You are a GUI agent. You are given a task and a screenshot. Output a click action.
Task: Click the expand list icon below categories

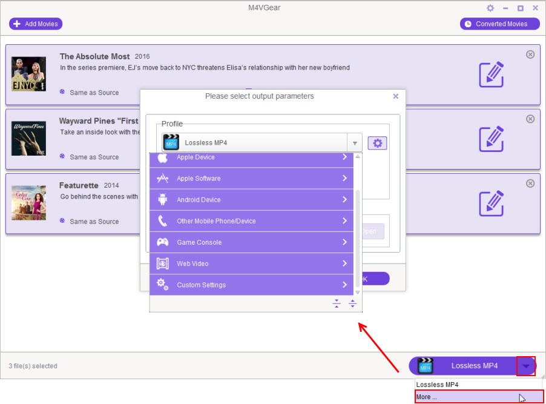click(352, 303)
